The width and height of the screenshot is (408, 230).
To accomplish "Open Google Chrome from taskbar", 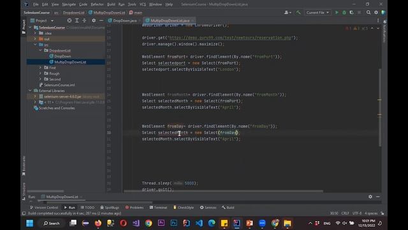I will click(x=149, y=223).
